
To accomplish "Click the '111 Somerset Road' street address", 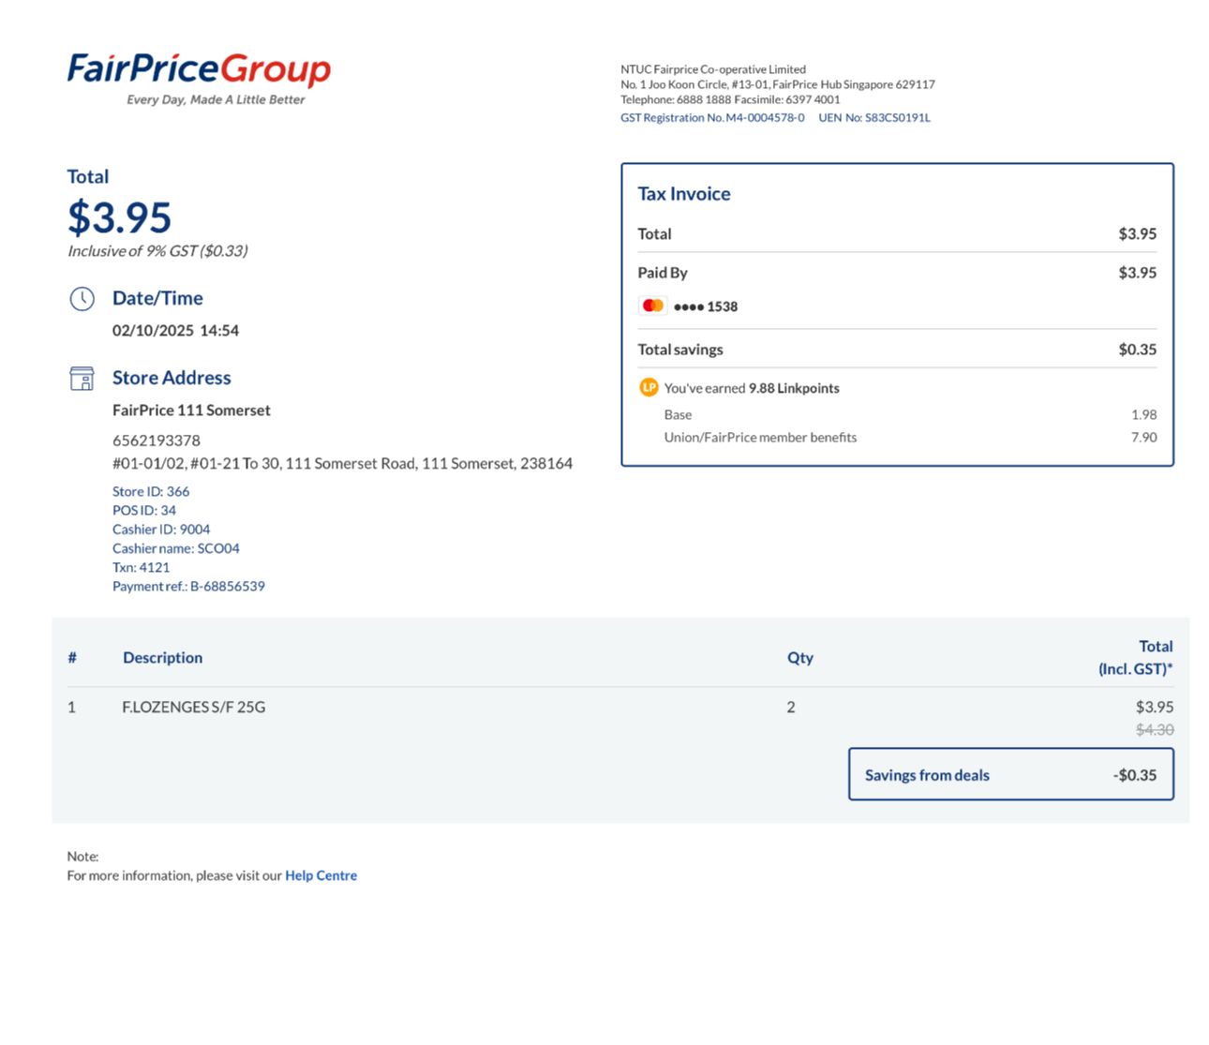I will tap(342, 464).
